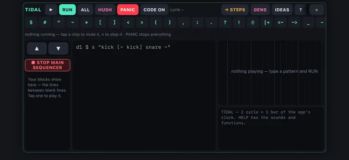Insert the colon symbol chip
This screenshot has height=160, width=349.
(197, 23)
